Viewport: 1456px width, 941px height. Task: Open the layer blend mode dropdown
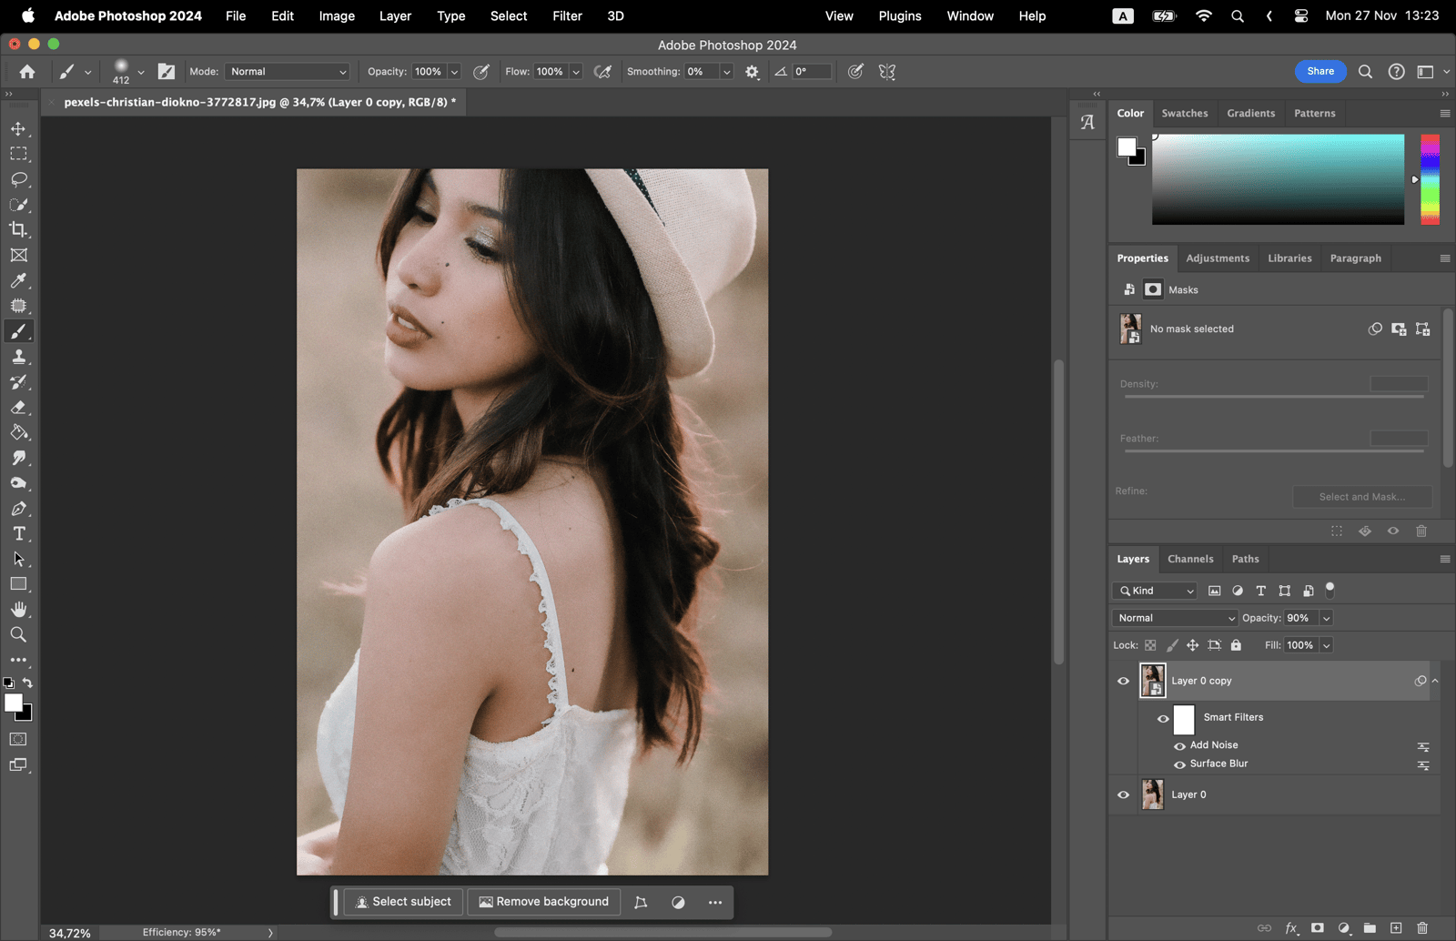pyautogui.click(x=1175, y=618)
